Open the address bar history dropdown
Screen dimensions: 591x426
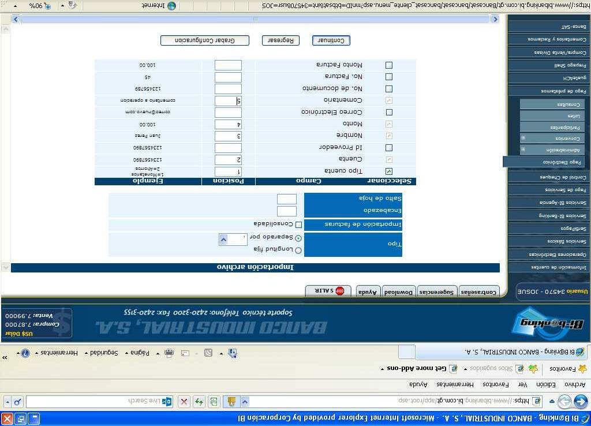(245, 402)
